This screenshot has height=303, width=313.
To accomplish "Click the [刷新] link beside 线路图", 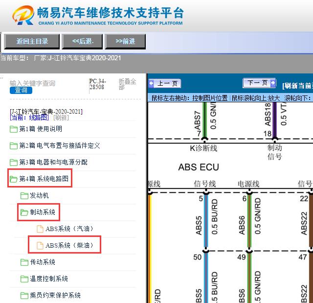I will pos(61,117).
